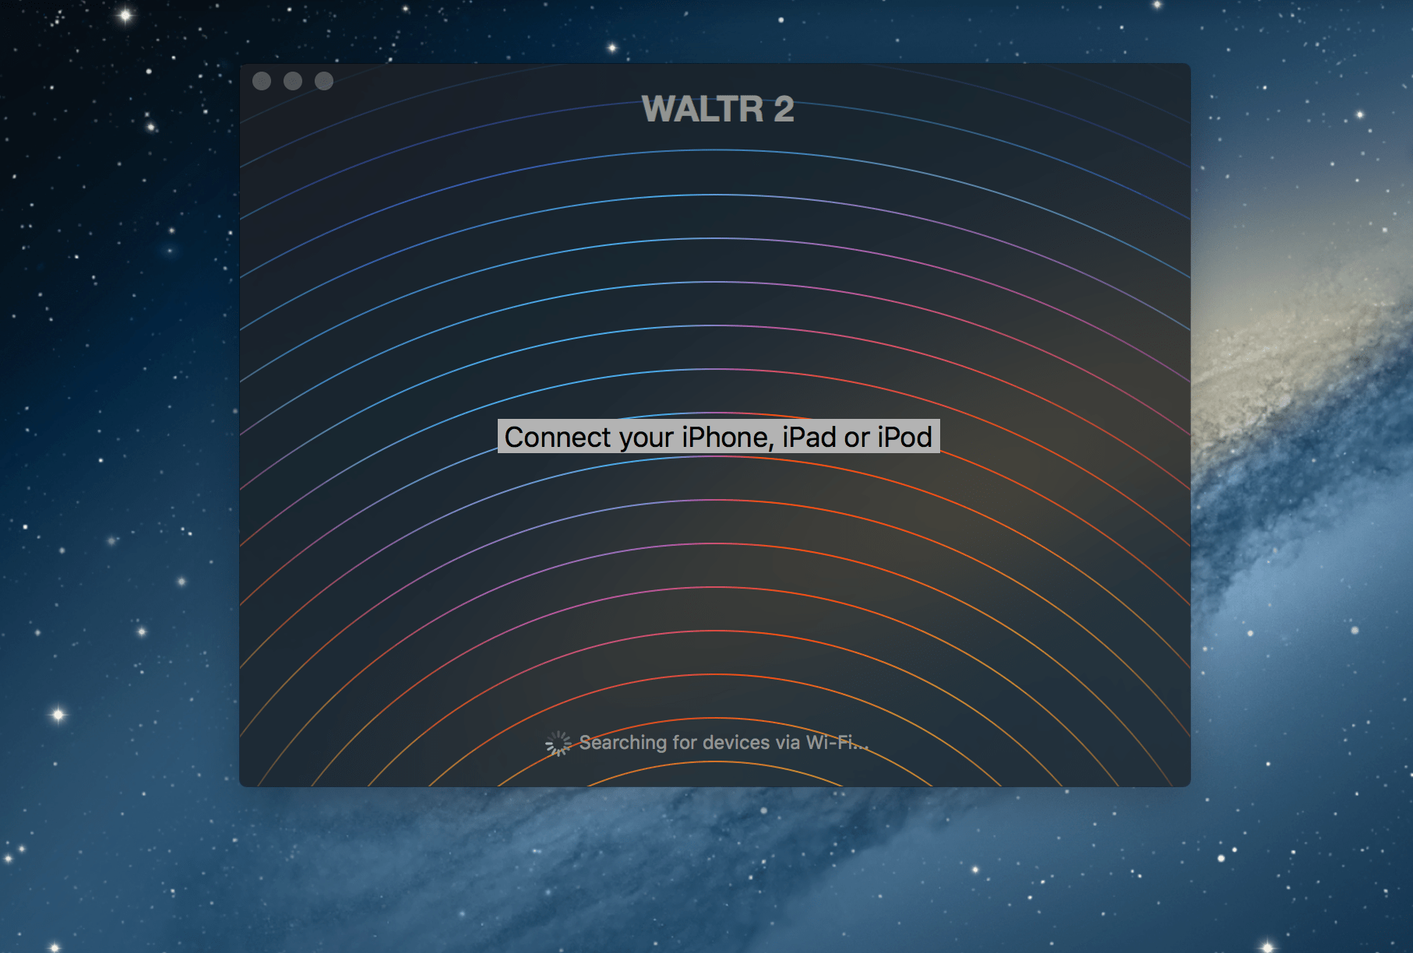Screen dimensions: 1413x953
Task: Click the WALTR 2 title text
Action: coord(717,109)
